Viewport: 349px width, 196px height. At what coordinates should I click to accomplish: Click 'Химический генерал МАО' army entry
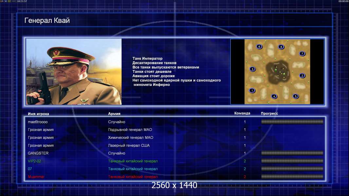tap(131, 138)
